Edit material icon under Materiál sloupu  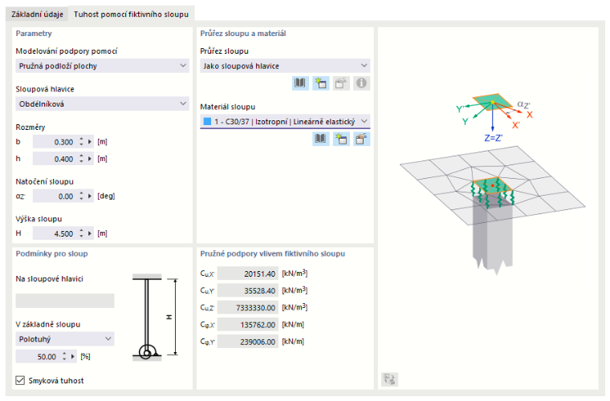click(x=361, y=139)
